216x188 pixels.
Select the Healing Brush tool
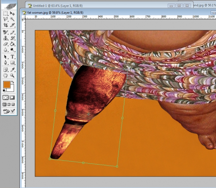(x=5, y=32)
